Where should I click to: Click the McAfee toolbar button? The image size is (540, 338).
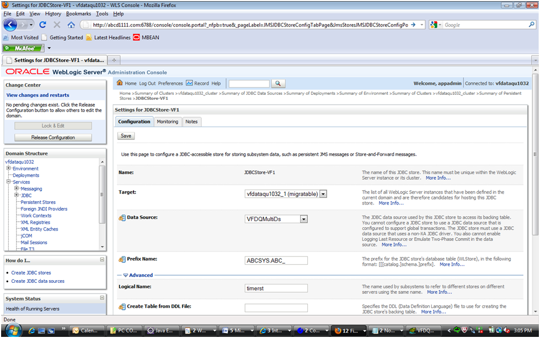23,48
